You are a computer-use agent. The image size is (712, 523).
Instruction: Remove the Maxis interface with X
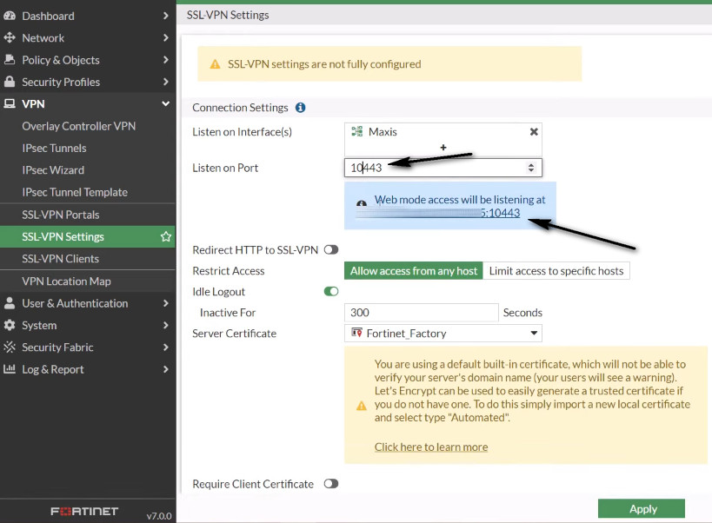pos(534,131)
